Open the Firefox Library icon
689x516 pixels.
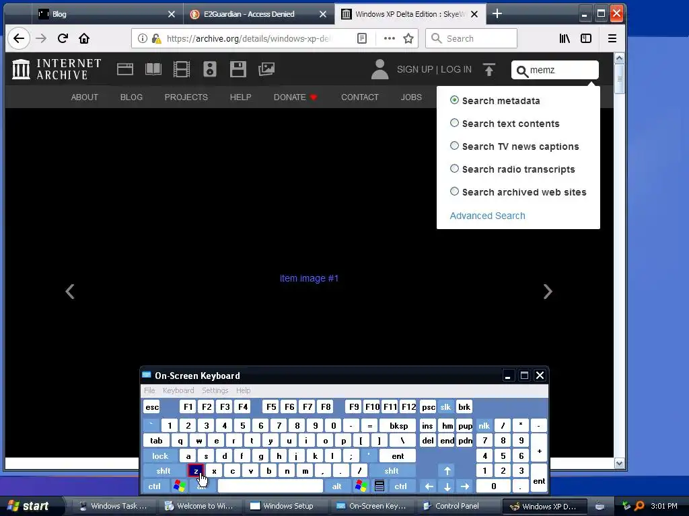click(565, 38)
